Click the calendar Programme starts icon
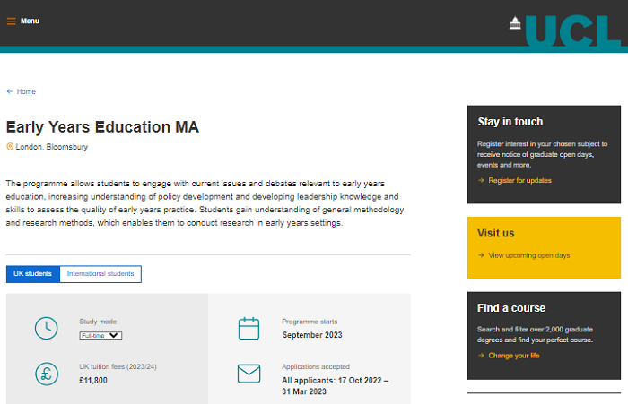Viewport: 628px width, 404px height. [x=249, y=328]
